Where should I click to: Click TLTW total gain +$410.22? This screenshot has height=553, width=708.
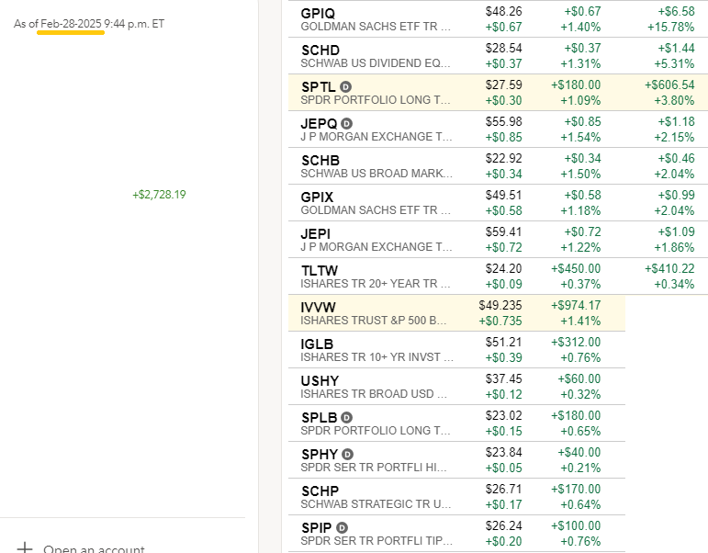click(x=669, y=268)
